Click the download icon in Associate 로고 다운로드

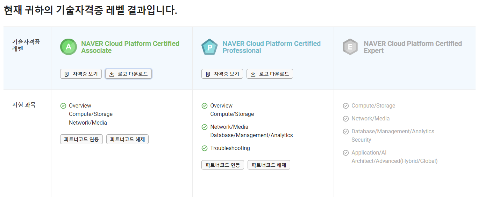(112, 74)
